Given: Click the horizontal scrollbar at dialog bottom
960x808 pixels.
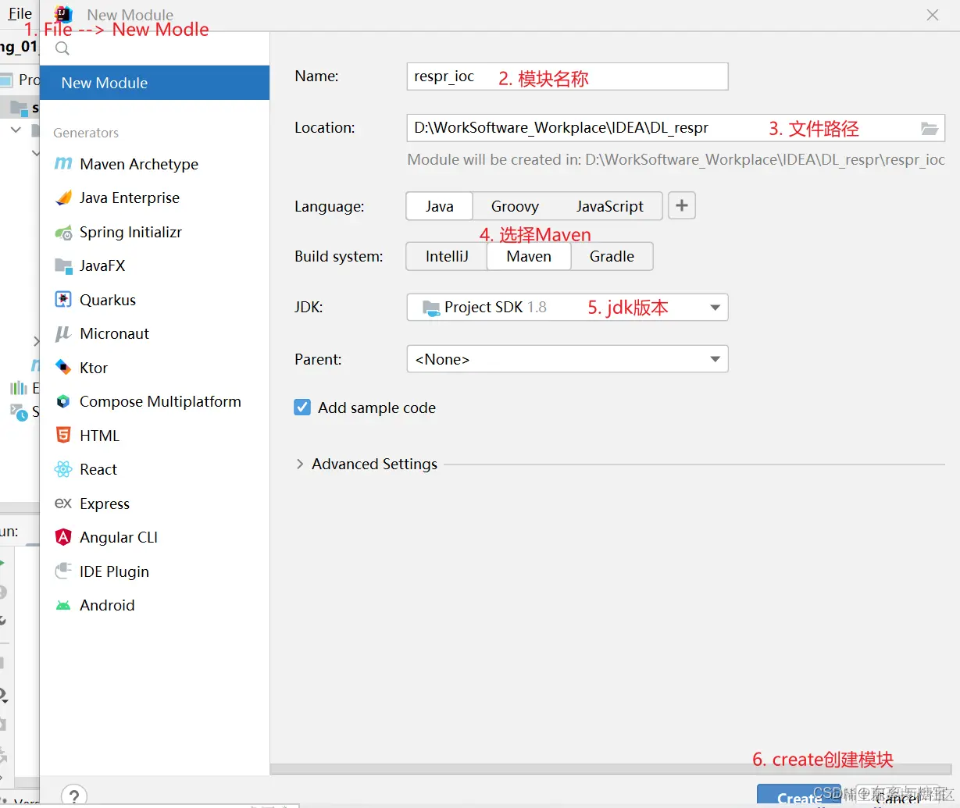Looking at the screenshot, I should 609,769.
